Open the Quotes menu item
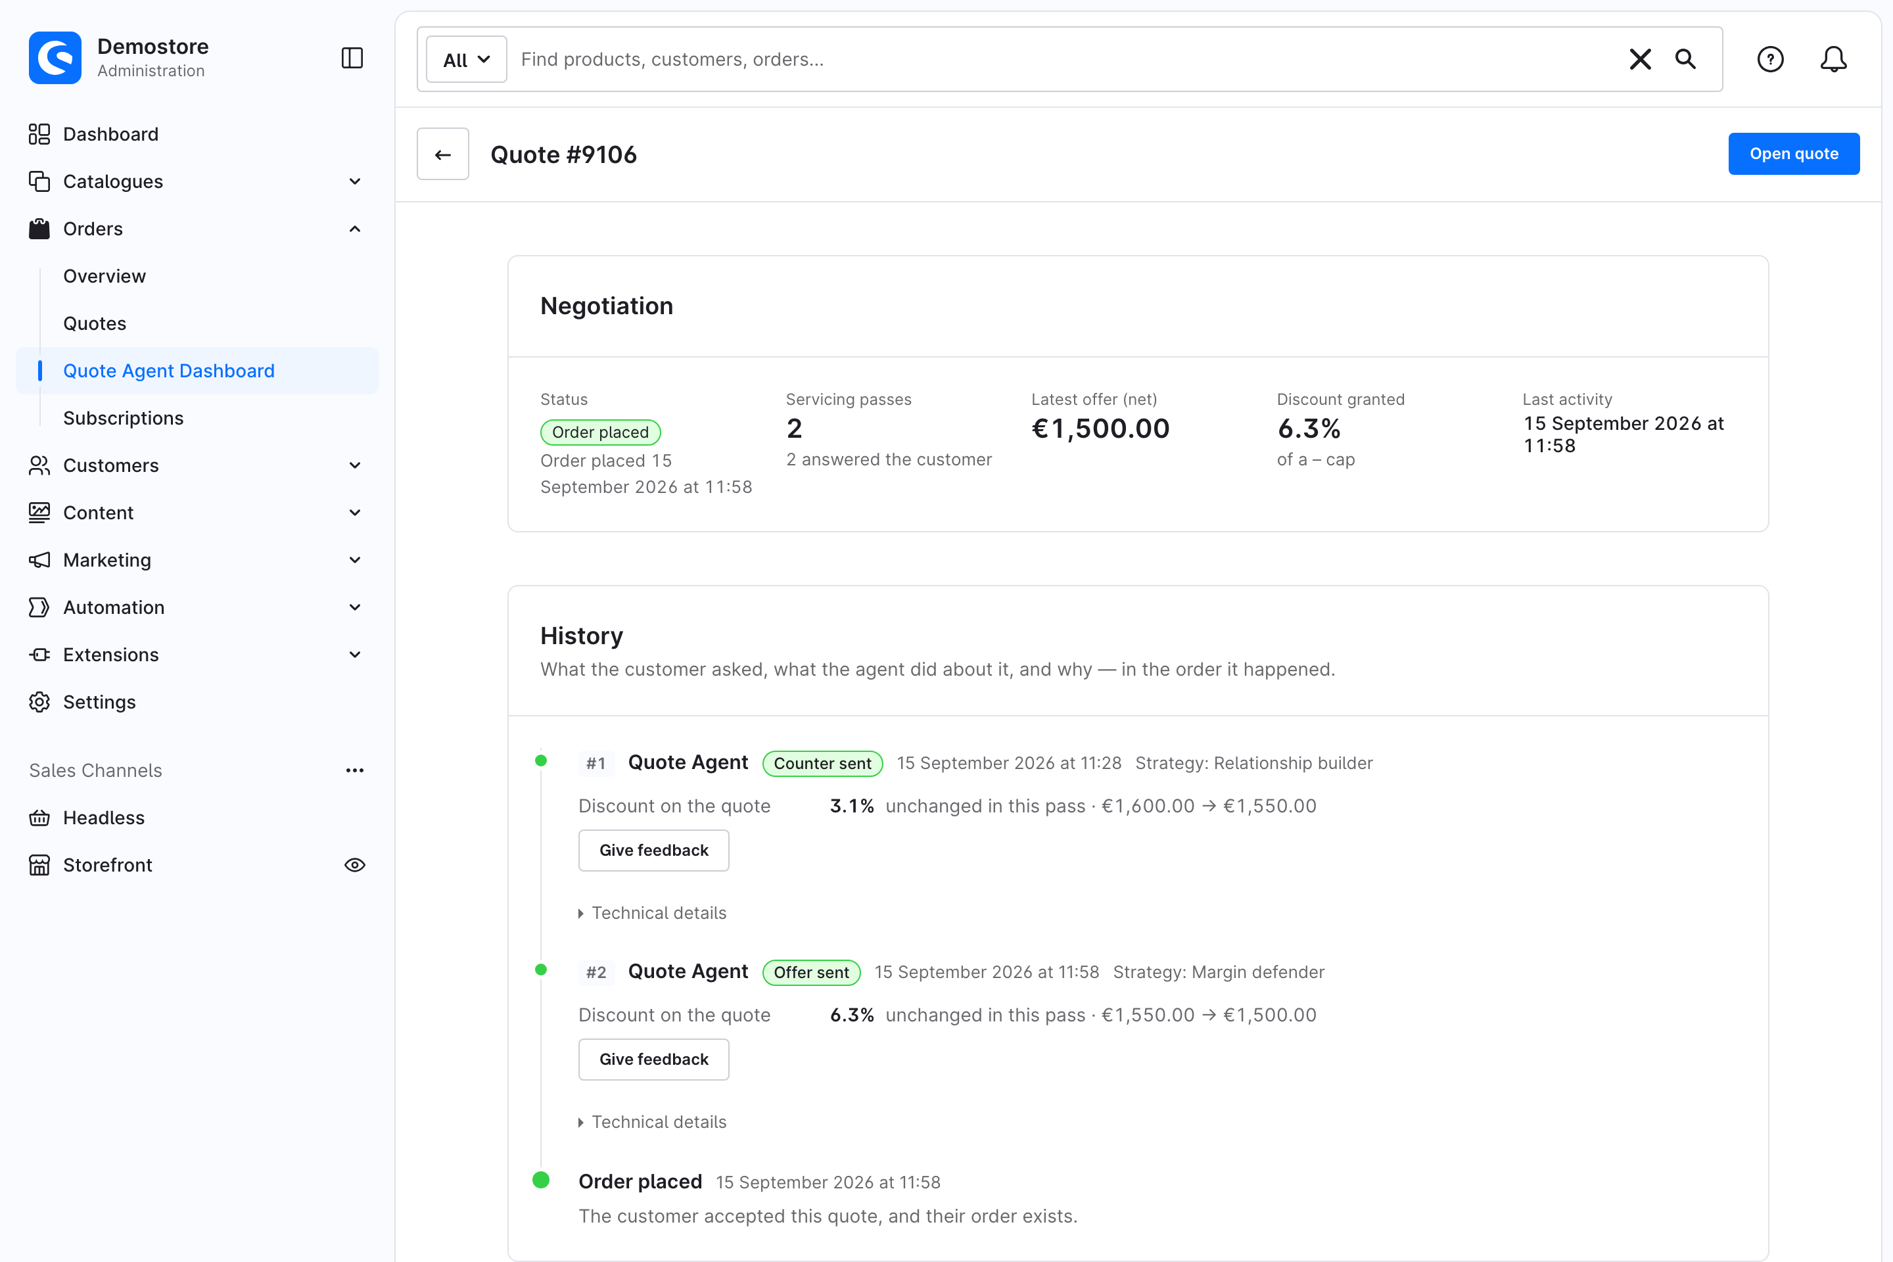The image size is (1893, 1262). click(x=95, y=323)
